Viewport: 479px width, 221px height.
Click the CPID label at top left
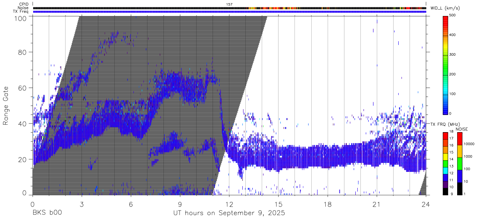click(23, 4)
